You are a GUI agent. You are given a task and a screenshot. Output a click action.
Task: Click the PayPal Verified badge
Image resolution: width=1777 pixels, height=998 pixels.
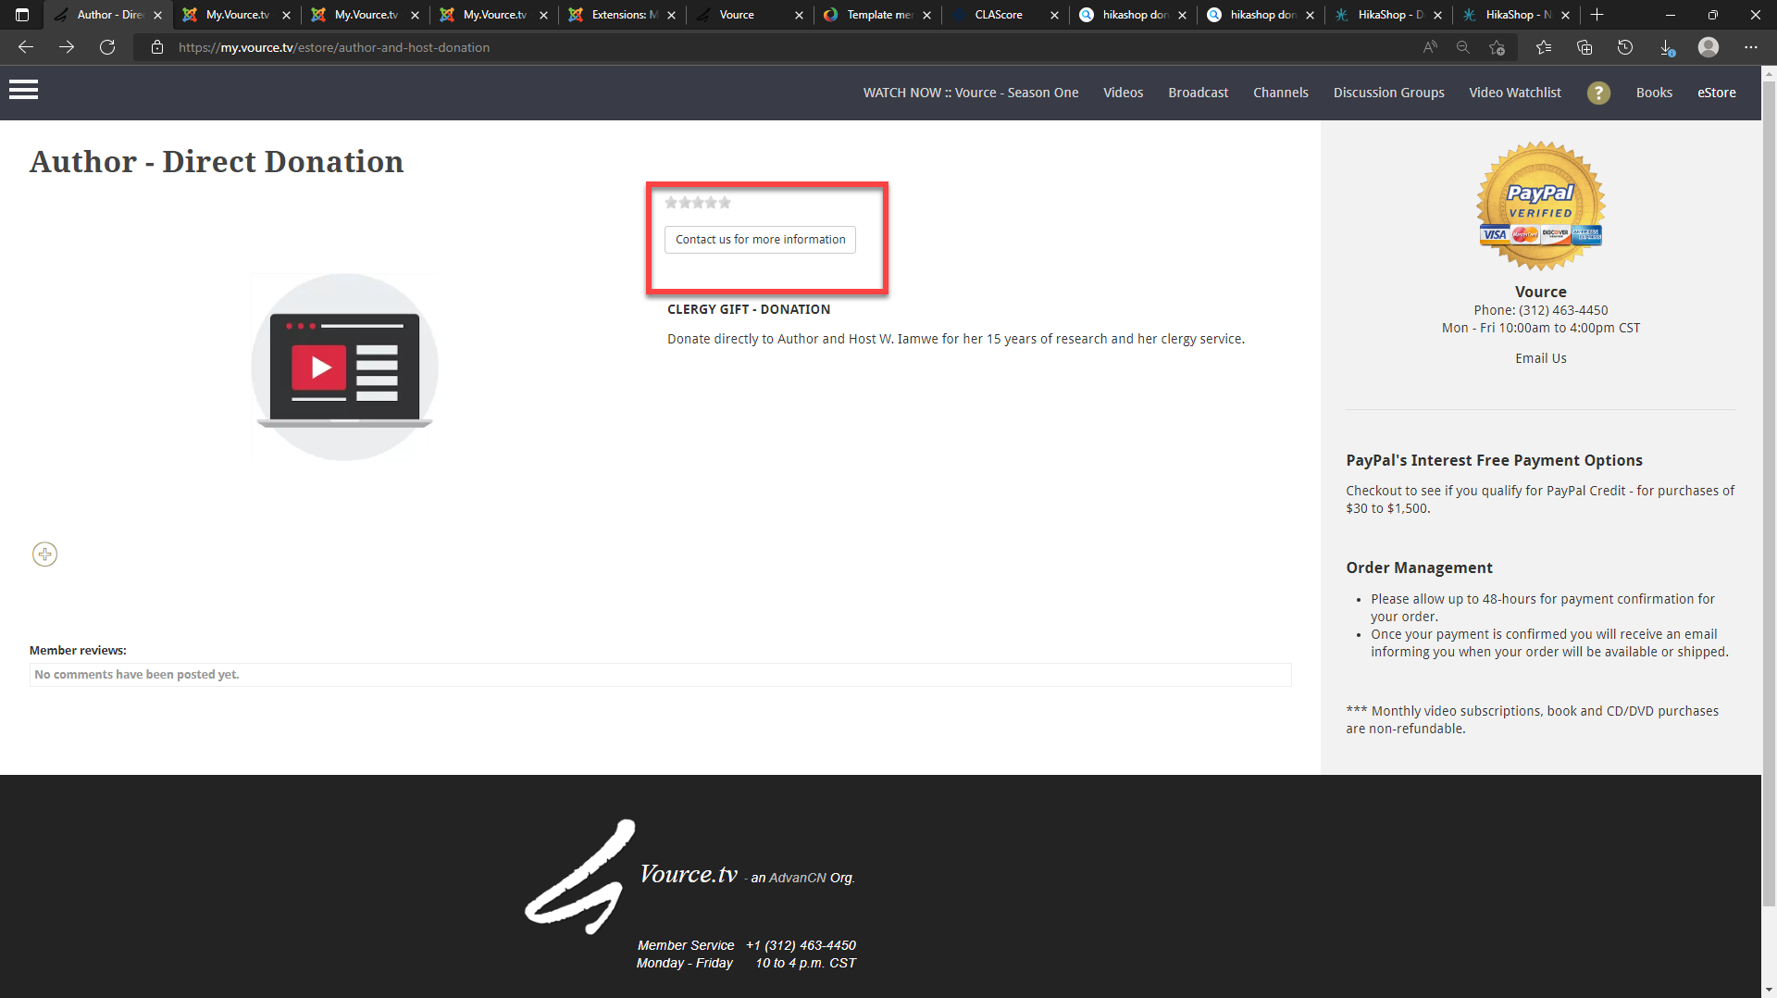1541,206
